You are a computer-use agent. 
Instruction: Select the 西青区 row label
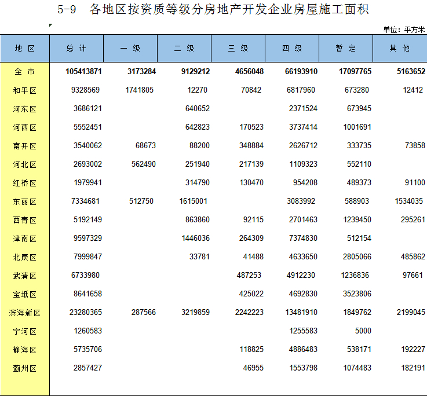coord(25,220)
